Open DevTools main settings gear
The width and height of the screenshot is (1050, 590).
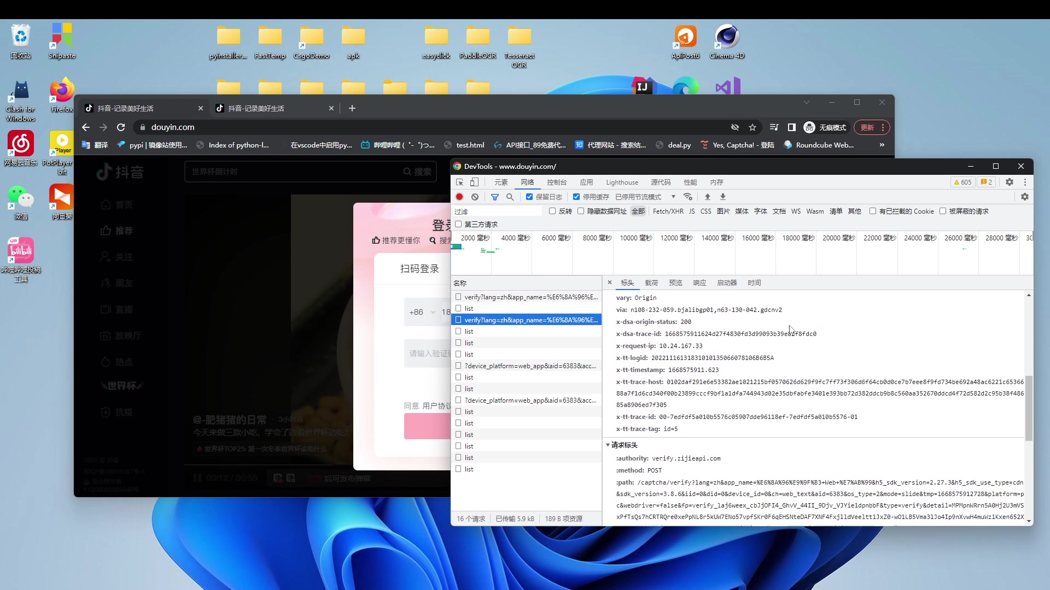(x=1010, y=182)
